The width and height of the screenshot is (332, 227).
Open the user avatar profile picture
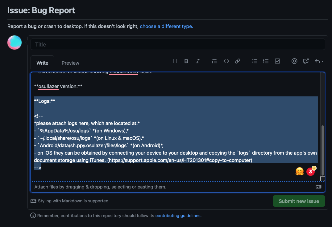point(15,43)
